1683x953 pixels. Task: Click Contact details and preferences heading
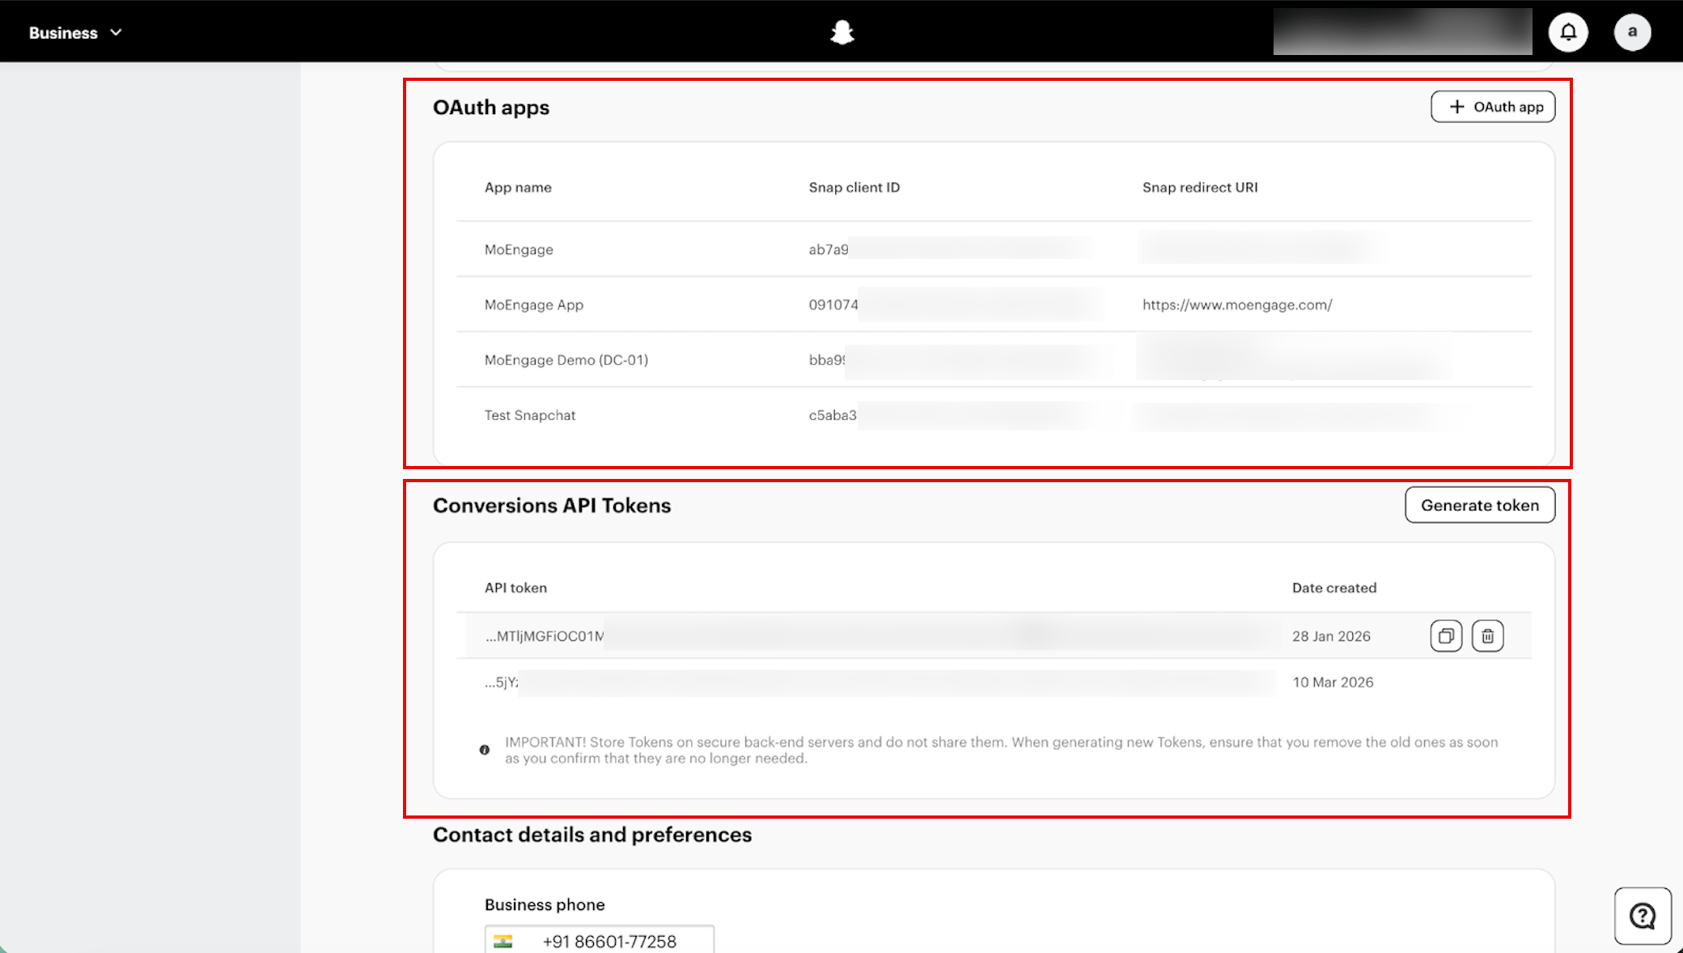point(592,835)
